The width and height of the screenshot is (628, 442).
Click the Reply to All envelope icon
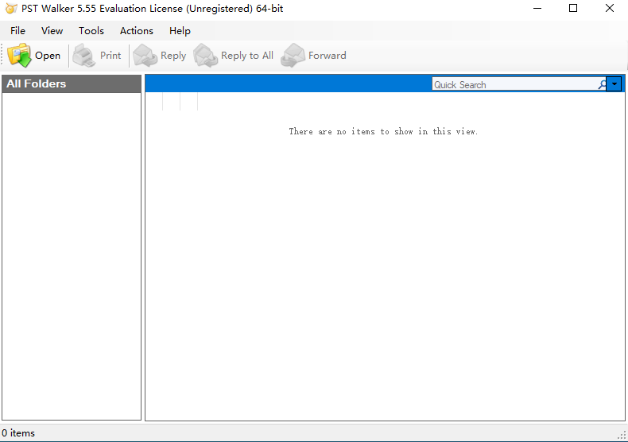pos(205,56)
